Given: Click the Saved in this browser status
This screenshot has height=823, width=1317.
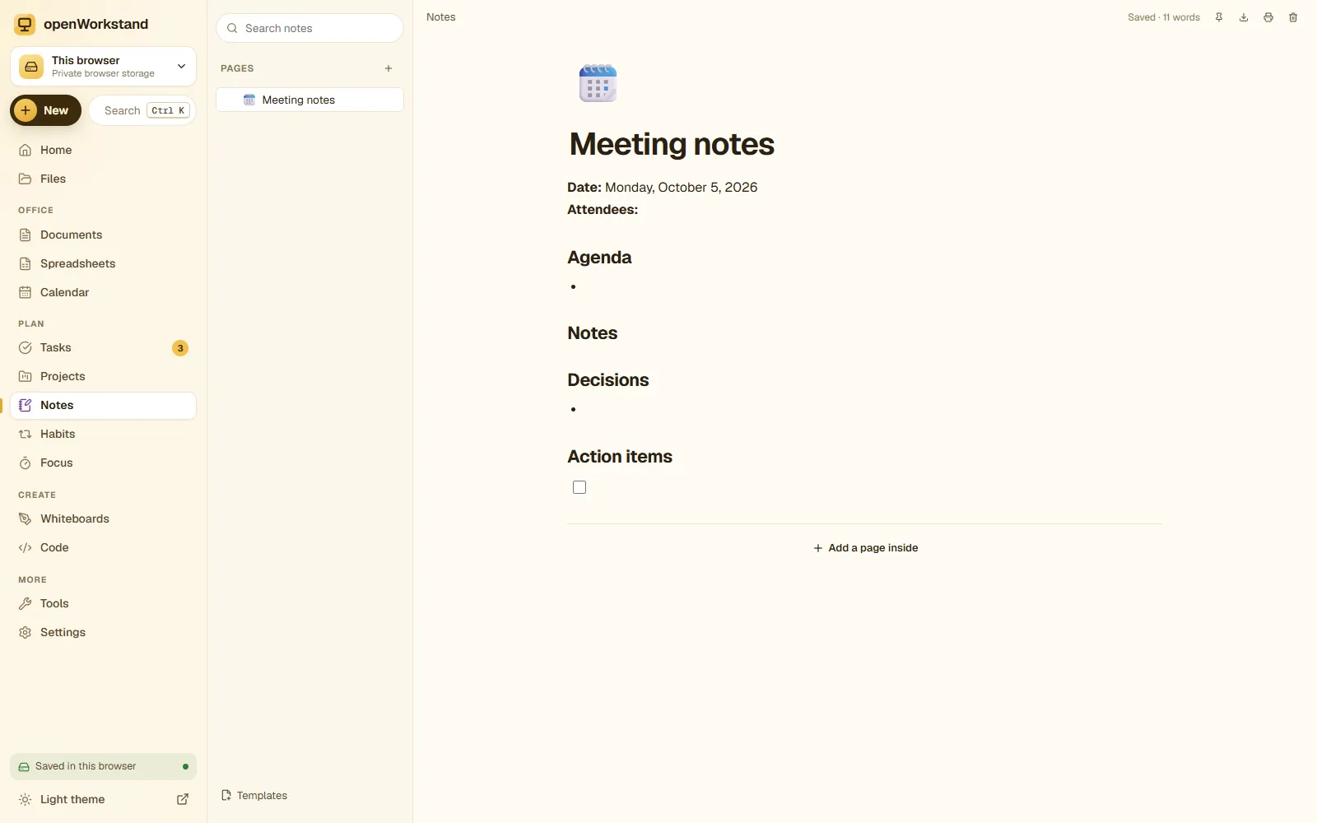Looking at the screenshot, I should [104, 766].
